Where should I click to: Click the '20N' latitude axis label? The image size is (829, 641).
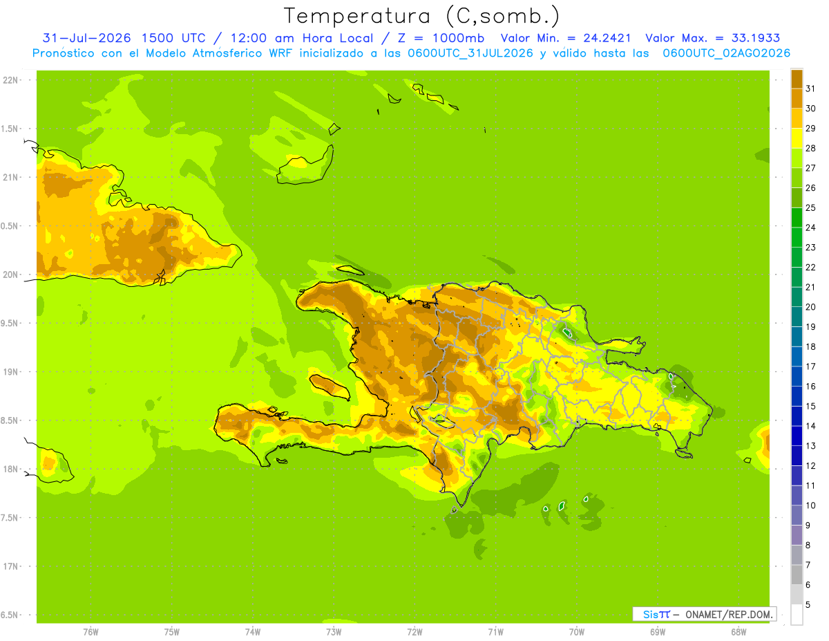pos(10,275)
